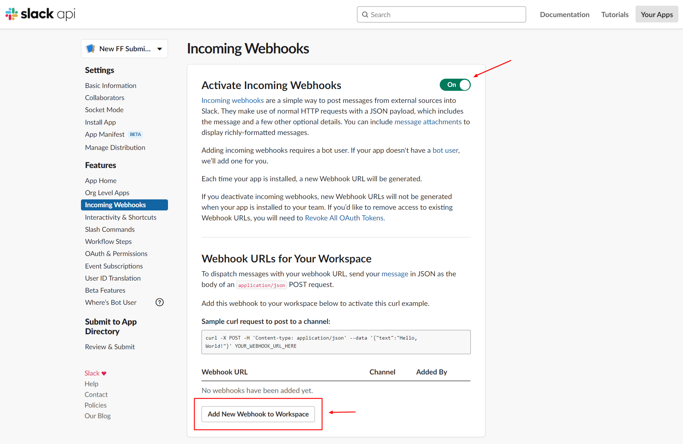Image resolution: width=683 pixels, height=444 pixels.
Task: Click the blue app avatar icon
Action: pyautogui.click(x=91, y=48)
